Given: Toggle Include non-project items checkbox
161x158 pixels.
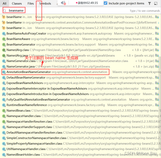Looking at the screenshot, I should click(105, 3).
